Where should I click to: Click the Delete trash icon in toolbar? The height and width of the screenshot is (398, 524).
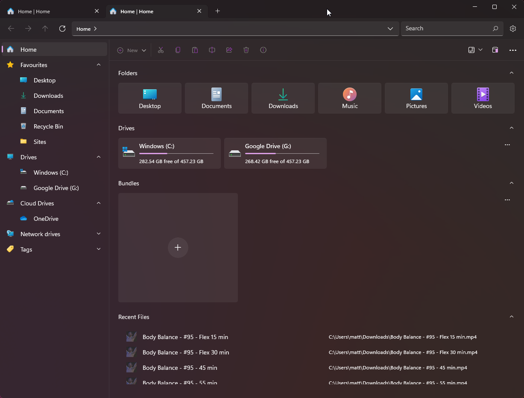tap(246, 50)
